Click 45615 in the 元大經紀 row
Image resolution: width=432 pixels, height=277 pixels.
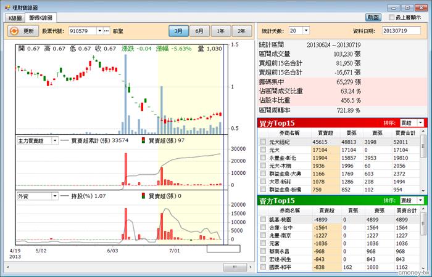point(320,142)
